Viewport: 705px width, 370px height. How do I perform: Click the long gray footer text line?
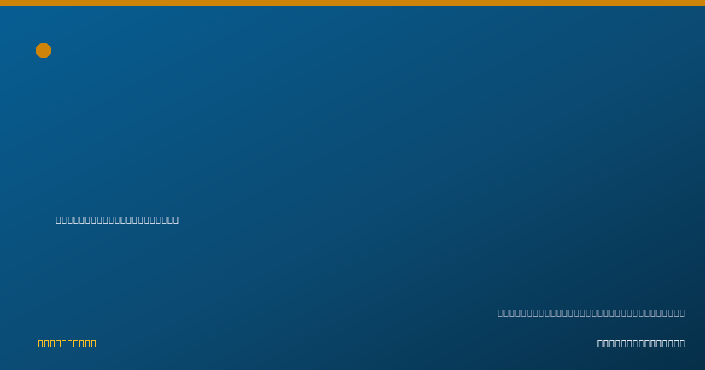(x=591, y=312)
